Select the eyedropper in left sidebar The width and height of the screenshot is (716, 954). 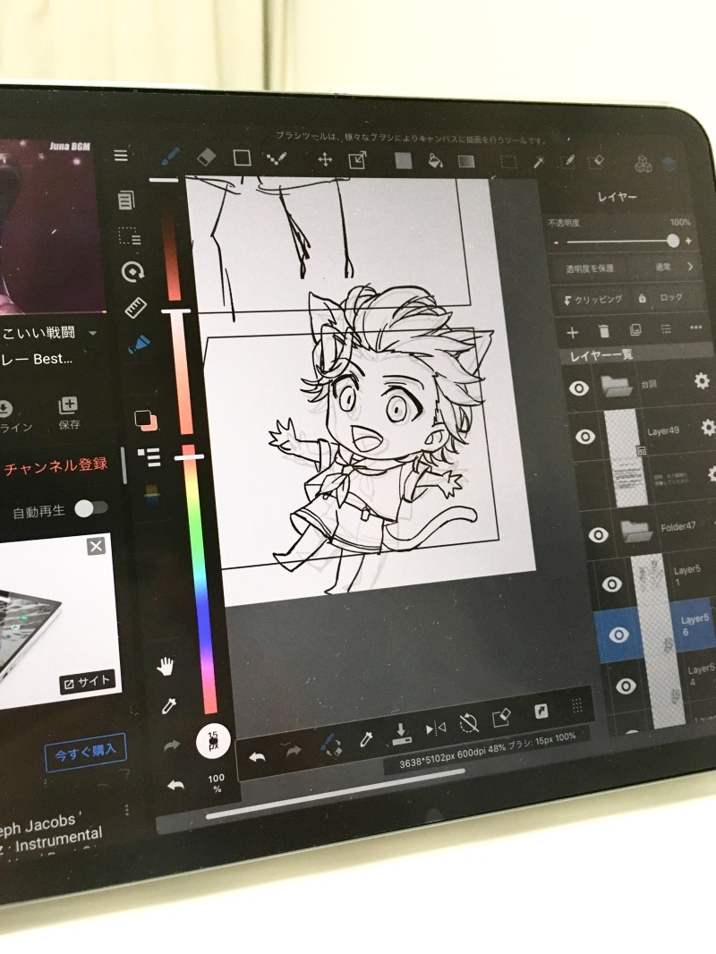pos(168,706)
